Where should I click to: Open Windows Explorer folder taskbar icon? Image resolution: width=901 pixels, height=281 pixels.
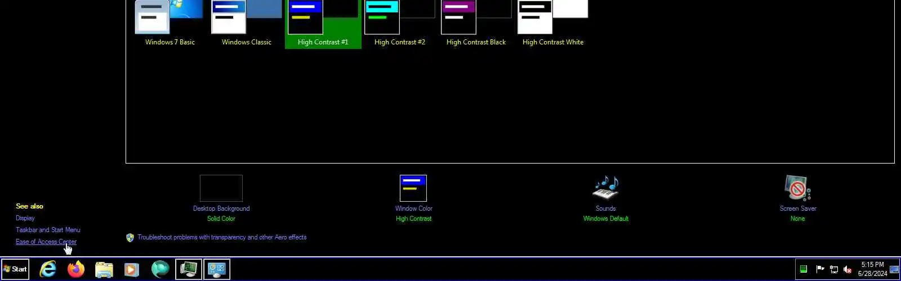[x=104, y=270]
